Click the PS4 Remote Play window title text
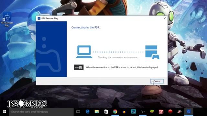This screenshot has width=207, height=116. (49, 18)
